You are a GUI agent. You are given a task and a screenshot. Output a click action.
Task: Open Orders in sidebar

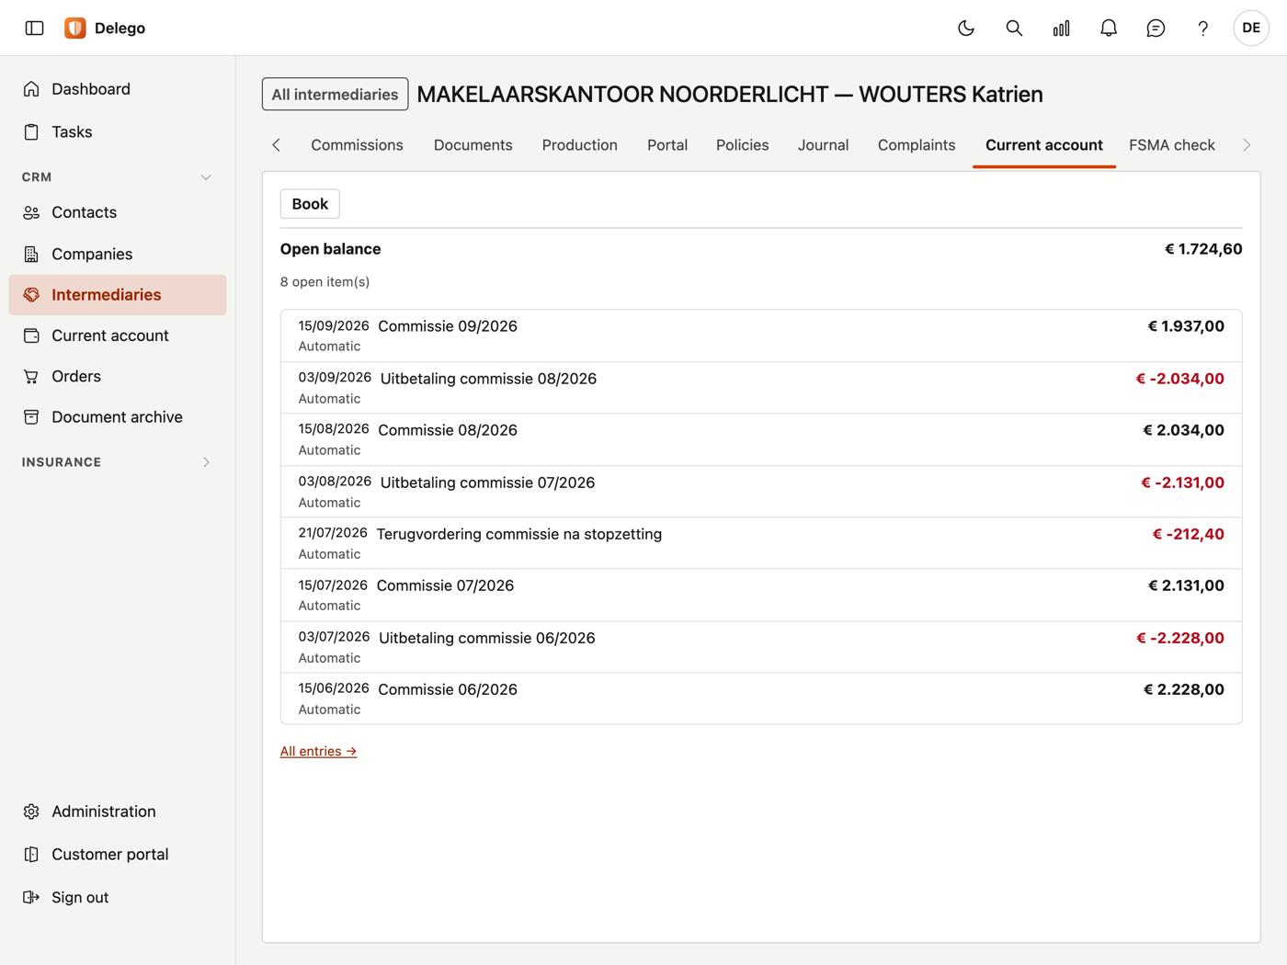point(118,376)
